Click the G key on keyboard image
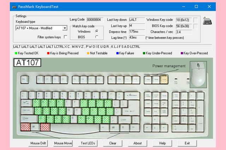Viewport: 226px width, 150px height. coord(70,111)
